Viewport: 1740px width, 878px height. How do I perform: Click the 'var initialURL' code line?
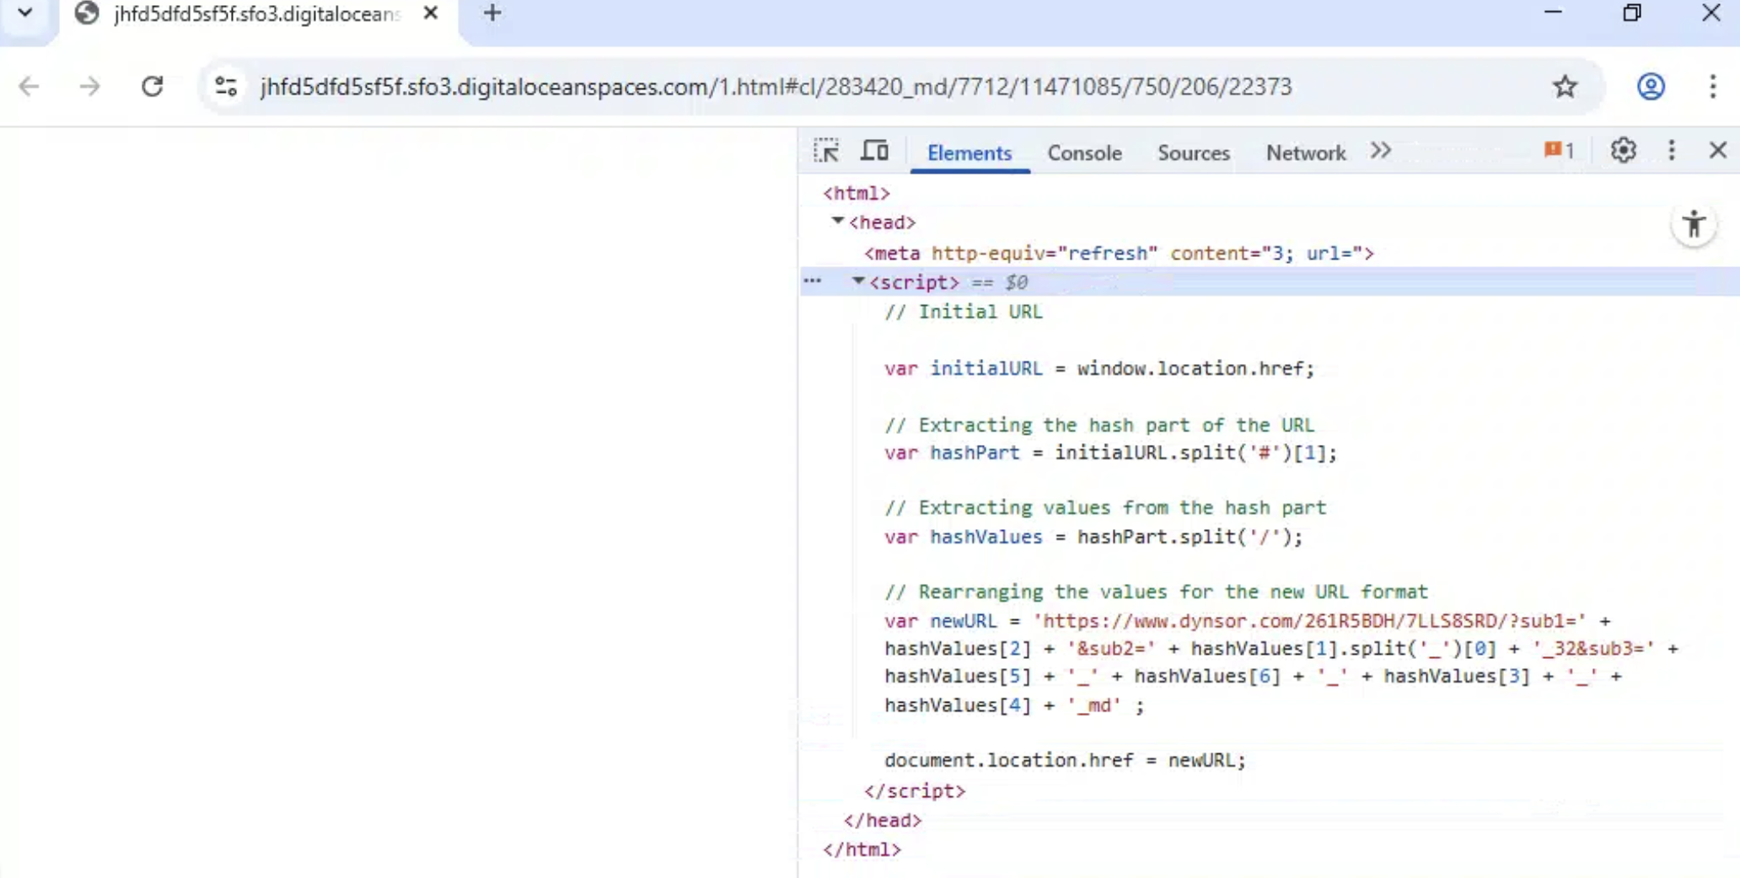point(1099,368)
